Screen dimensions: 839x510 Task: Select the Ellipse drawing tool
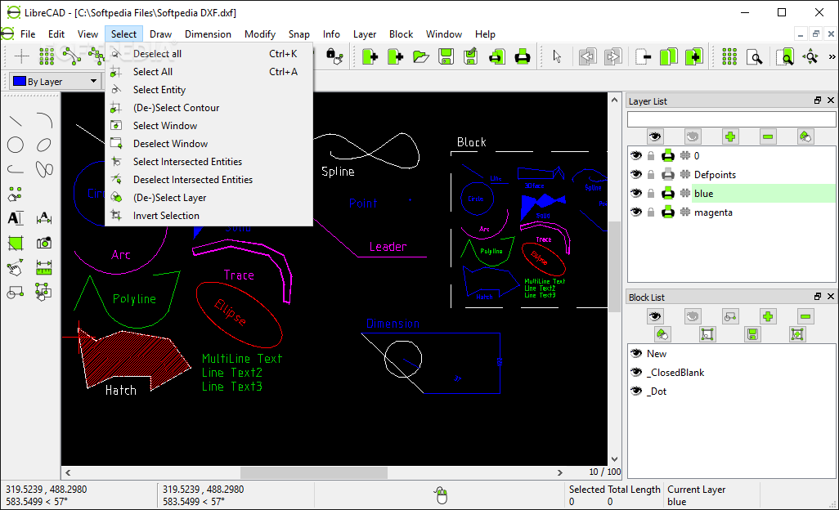tap(44, 145)
